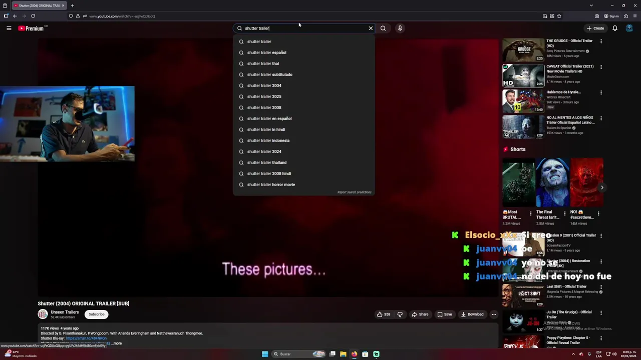Screen dimensions: 641x360
Task: Share the Shutter trailer video
Action: tap(420, 314)
